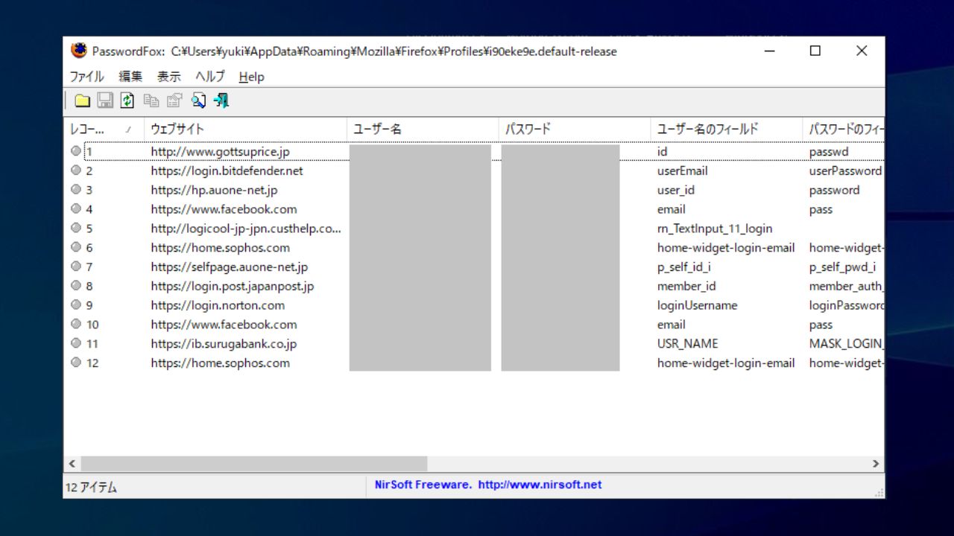
Task: Select the https://login.bitdefender.net entry
Action: (227, 170)
